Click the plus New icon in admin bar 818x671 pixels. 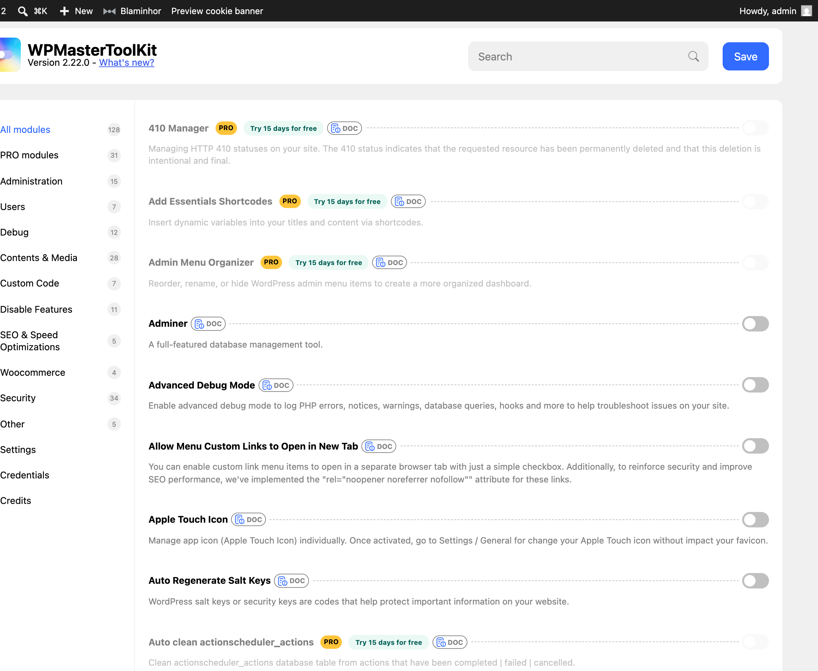point(64,11)
